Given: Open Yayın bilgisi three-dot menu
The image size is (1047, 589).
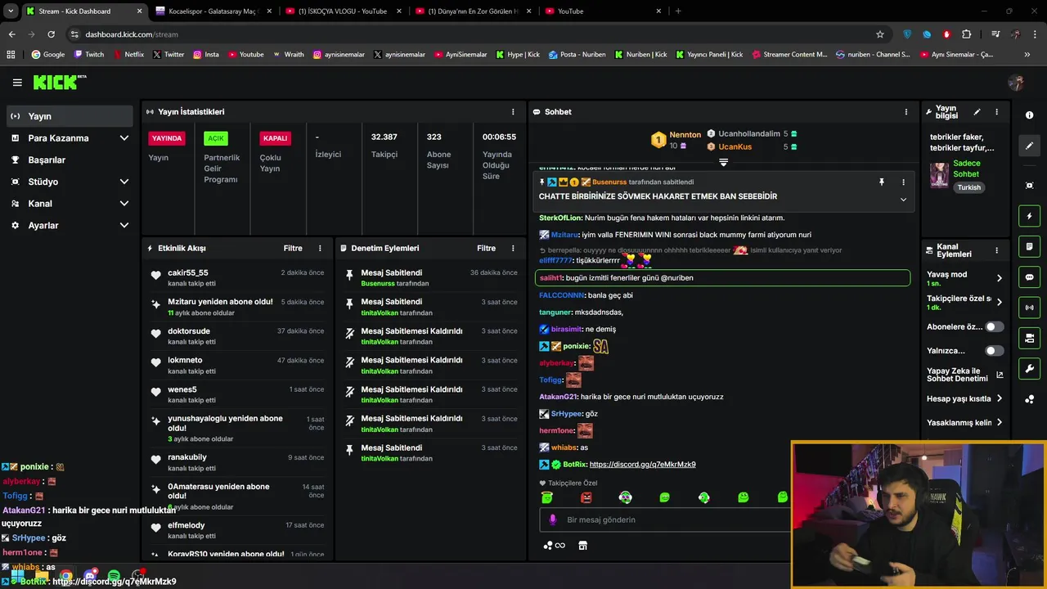Looking at the screenshot, I should pyautogui.click(x=996, y=112).
